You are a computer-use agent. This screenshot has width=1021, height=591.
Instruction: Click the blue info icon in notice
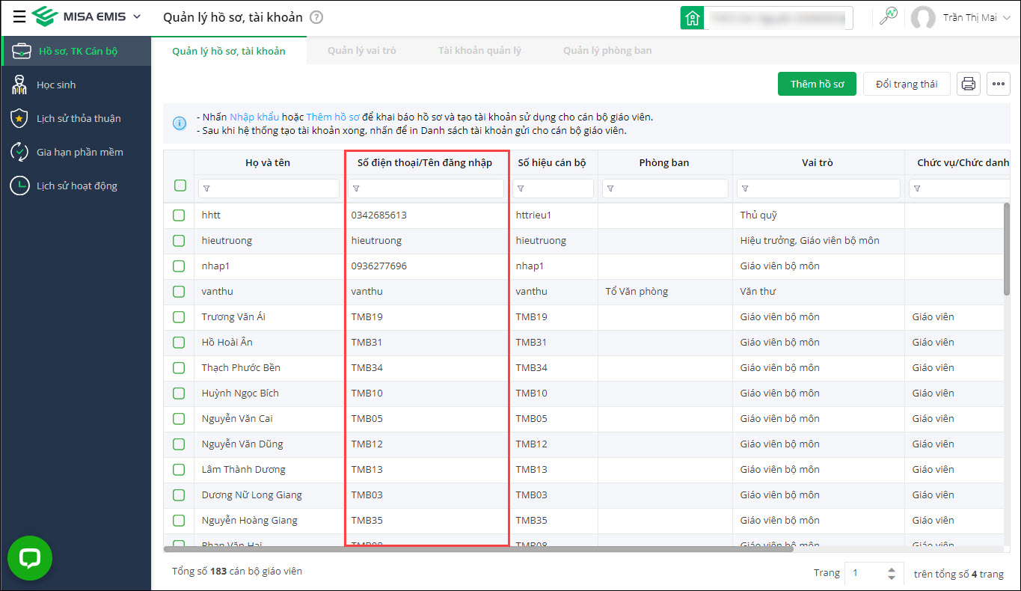[x=180, y=123]
